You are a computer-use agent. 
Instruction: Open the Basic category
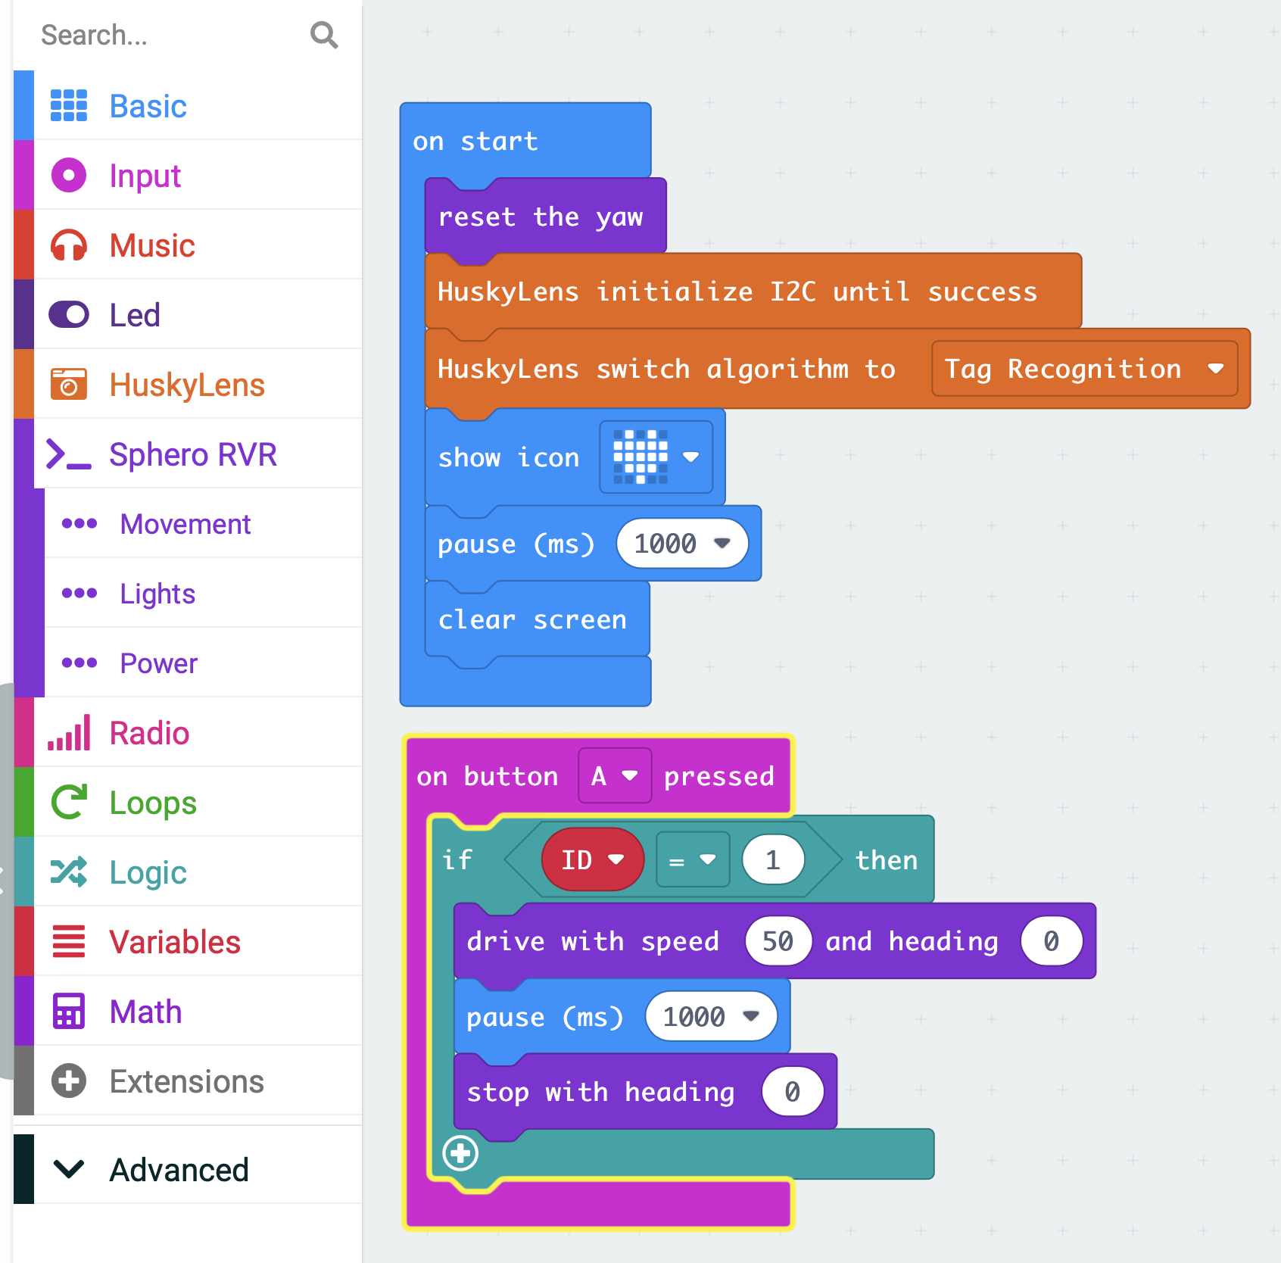(188, 105)
